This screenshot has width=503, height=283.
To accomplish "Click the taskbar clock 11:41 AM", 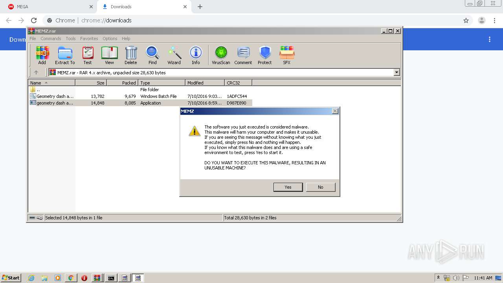I will (483, 278).
